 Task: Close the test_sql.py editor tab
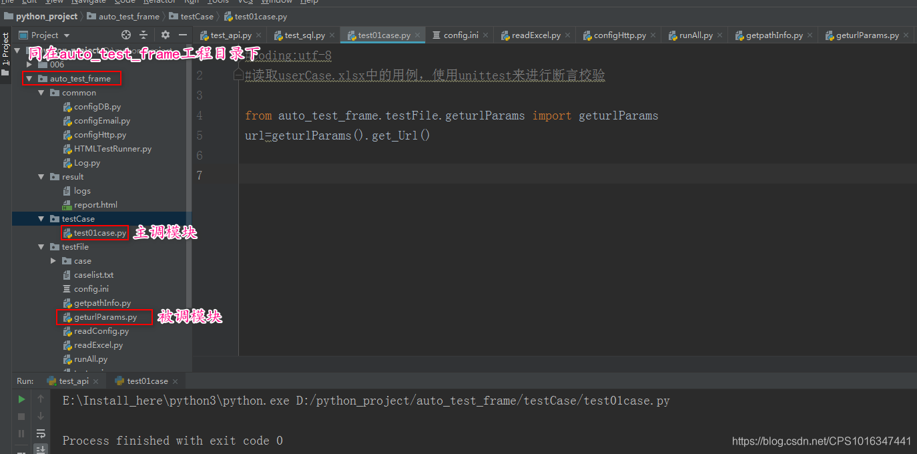pyautogui.click(x=332, y=35)
